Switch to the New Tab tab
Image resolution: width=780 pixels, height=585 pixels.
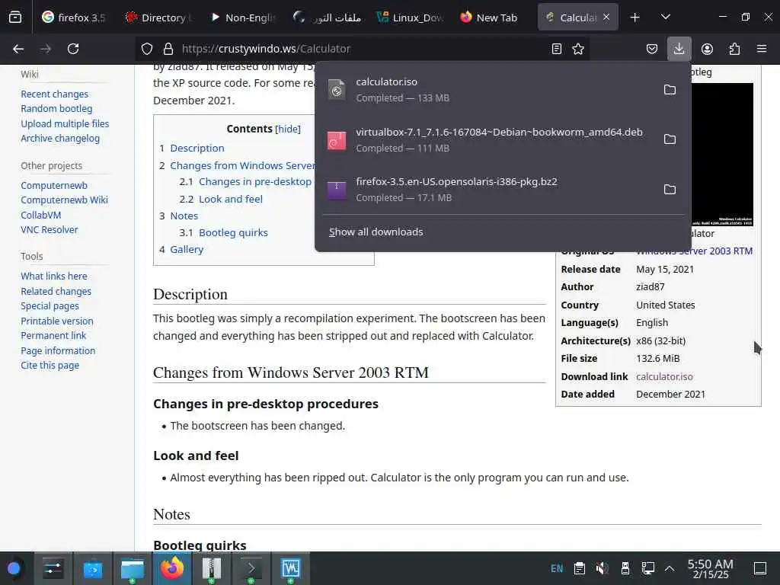coord(490,18)
